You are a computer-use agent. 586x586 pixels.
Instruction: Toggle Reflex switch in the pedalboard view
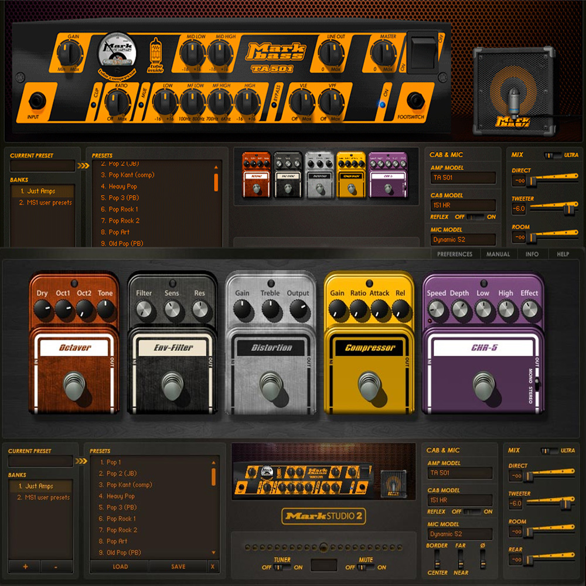coord(472,512)
